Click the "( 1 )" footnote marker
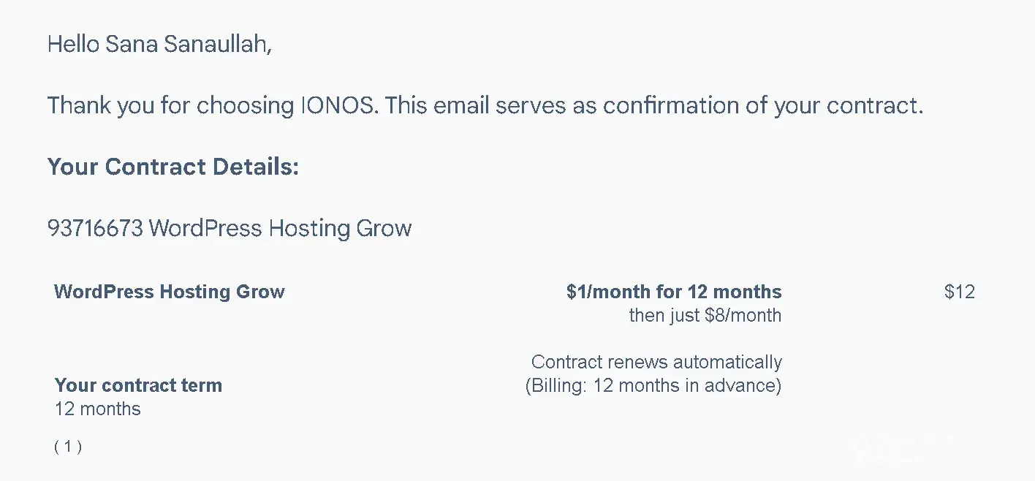The image size is (1035, 481). [68, 447]
